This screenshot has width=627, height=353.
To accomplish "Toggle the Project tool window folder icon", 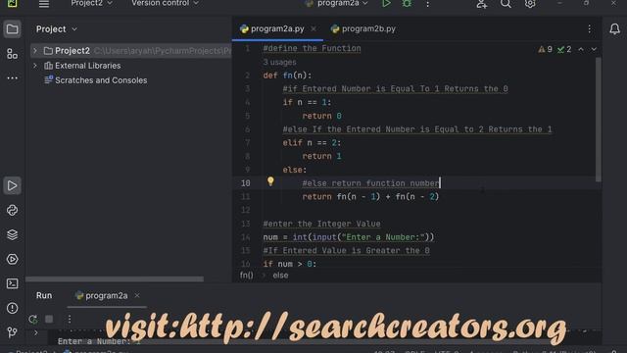I will [13, 29].
